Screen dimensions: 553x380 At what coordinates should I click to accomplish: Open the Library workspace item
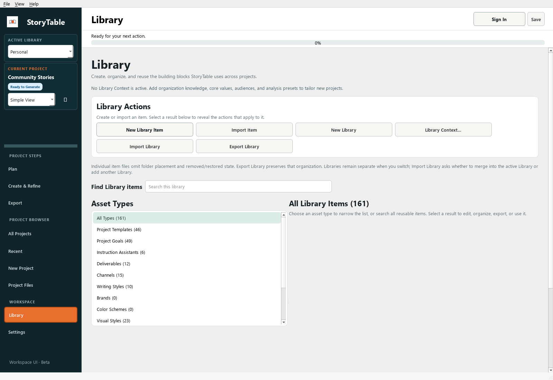point(41,315)
